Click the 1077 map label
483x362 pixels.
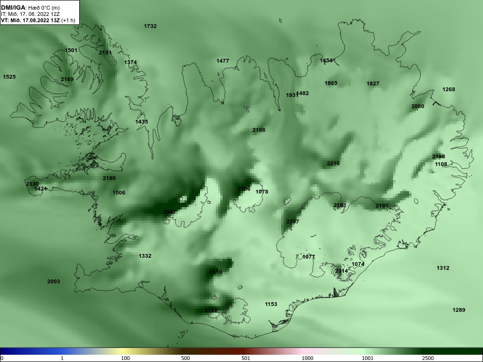click(309, 257)
